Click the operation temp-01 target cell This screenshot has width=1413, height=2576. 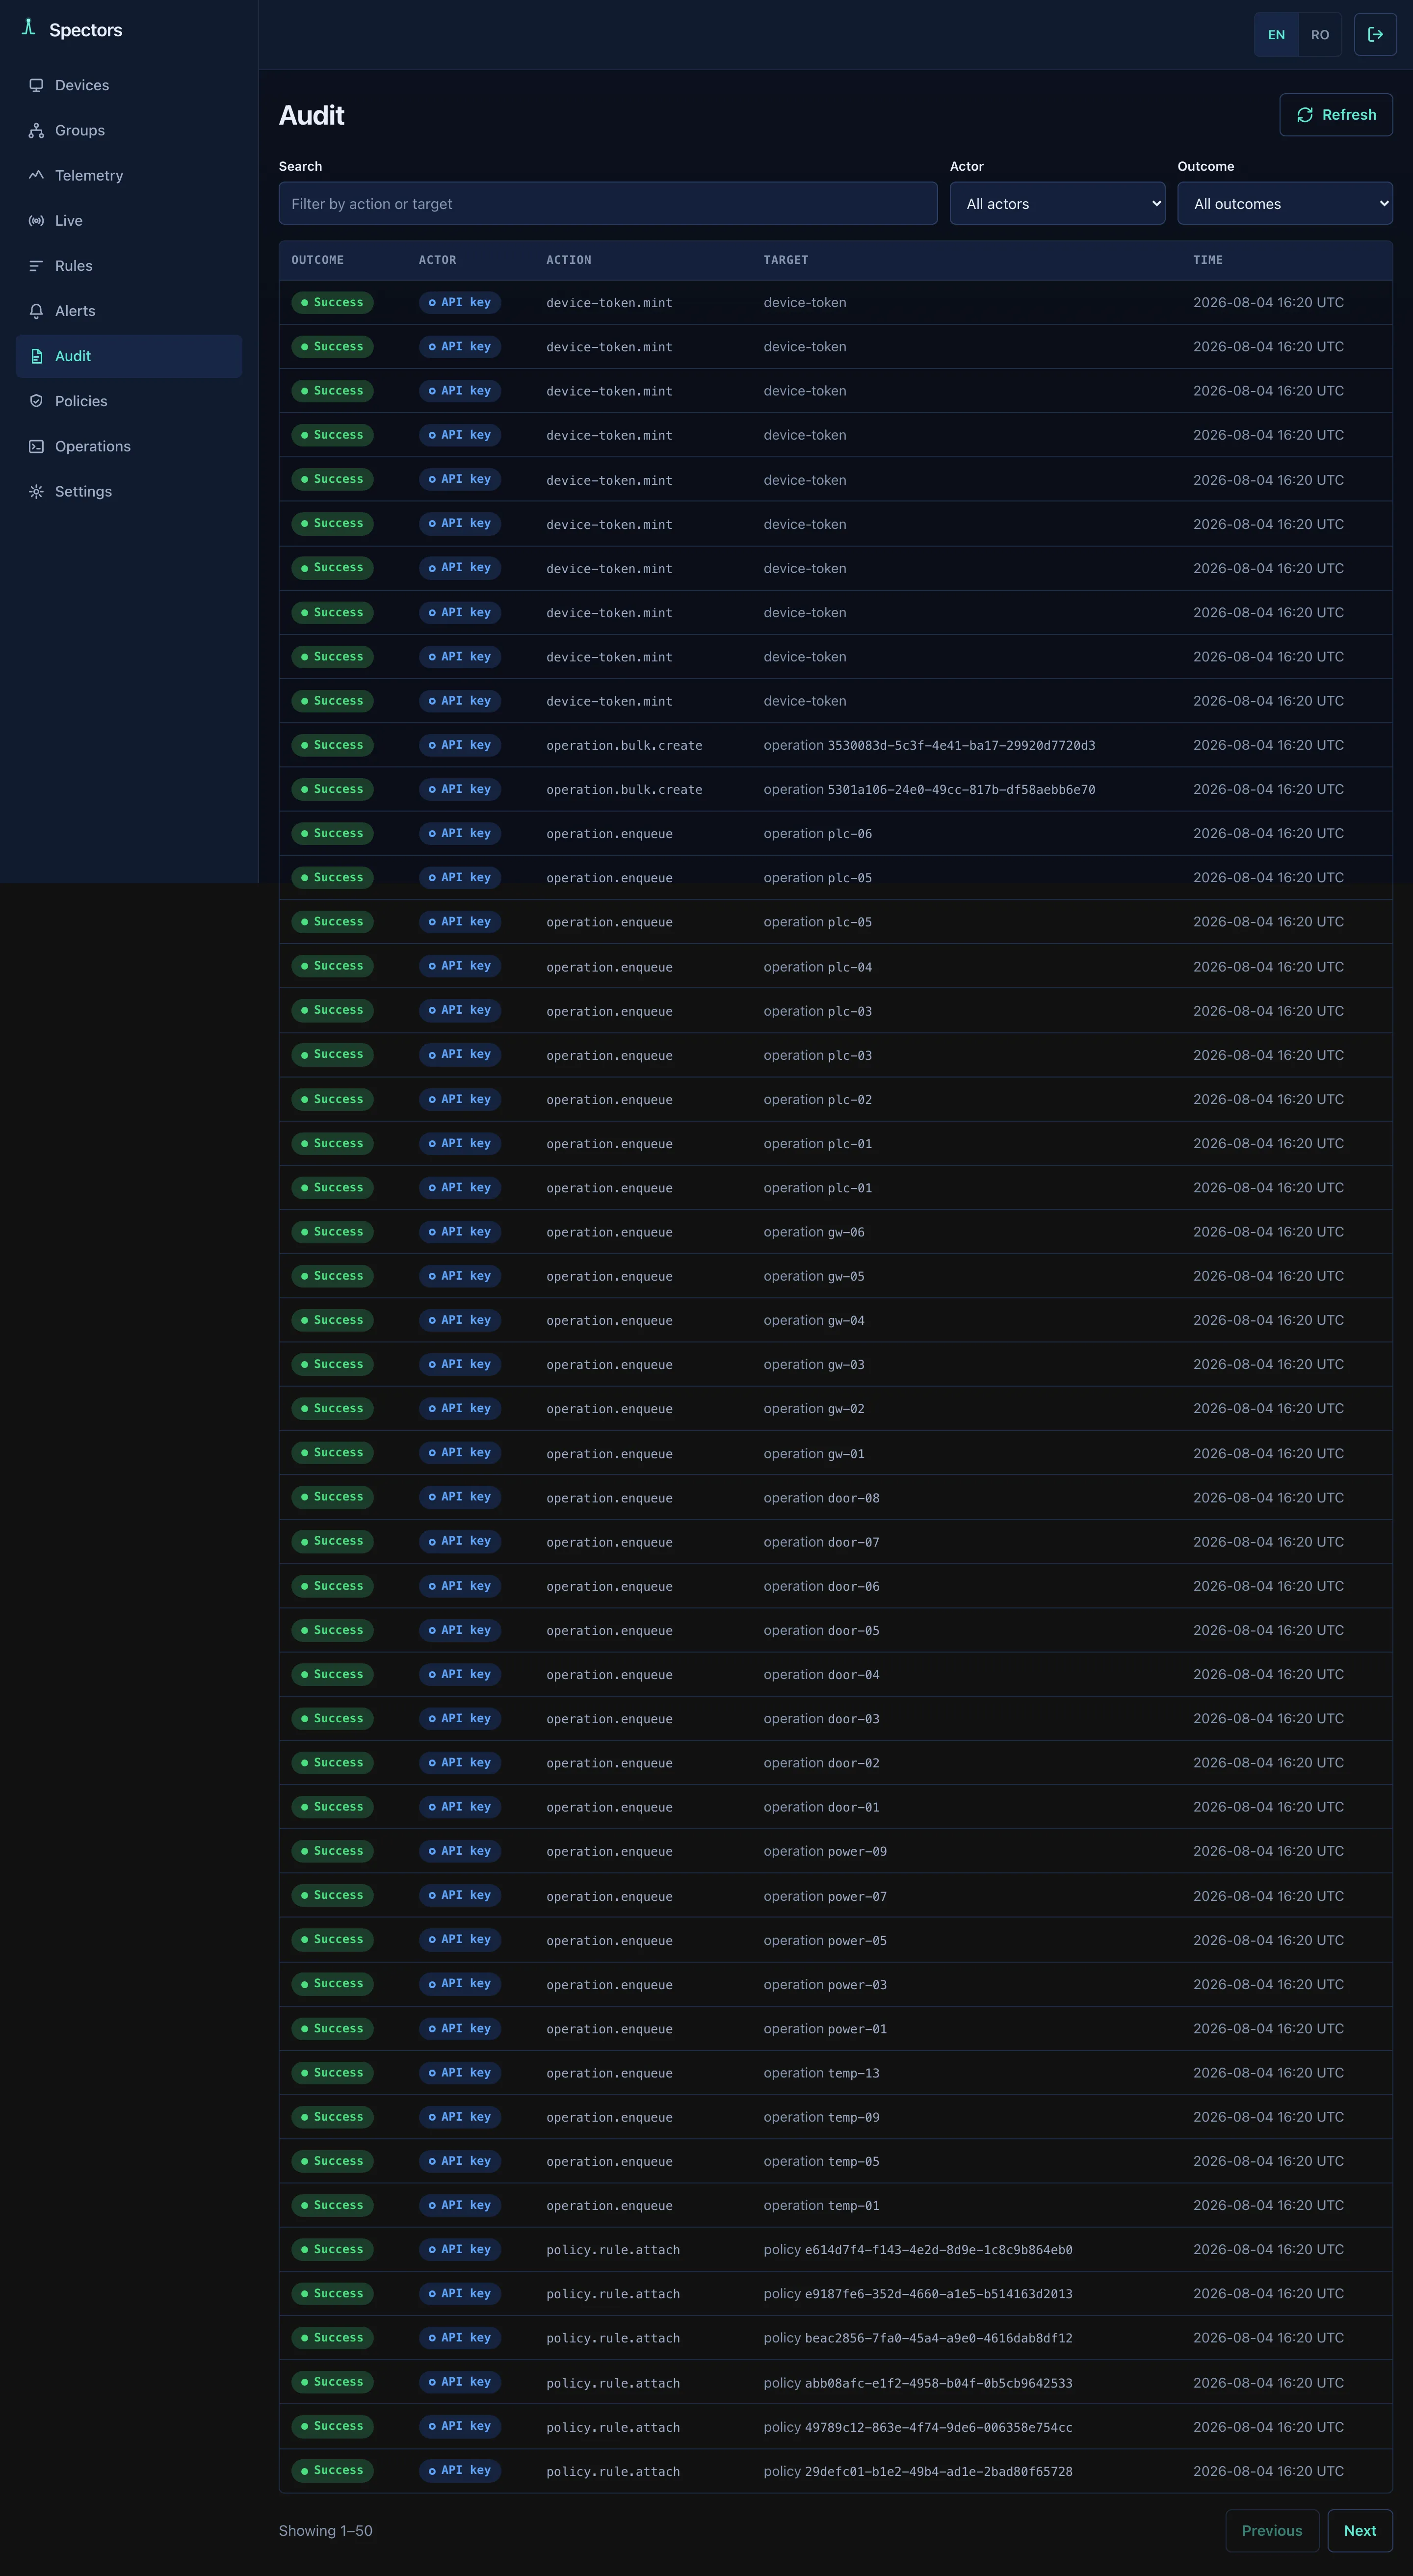pos(821,2205)
